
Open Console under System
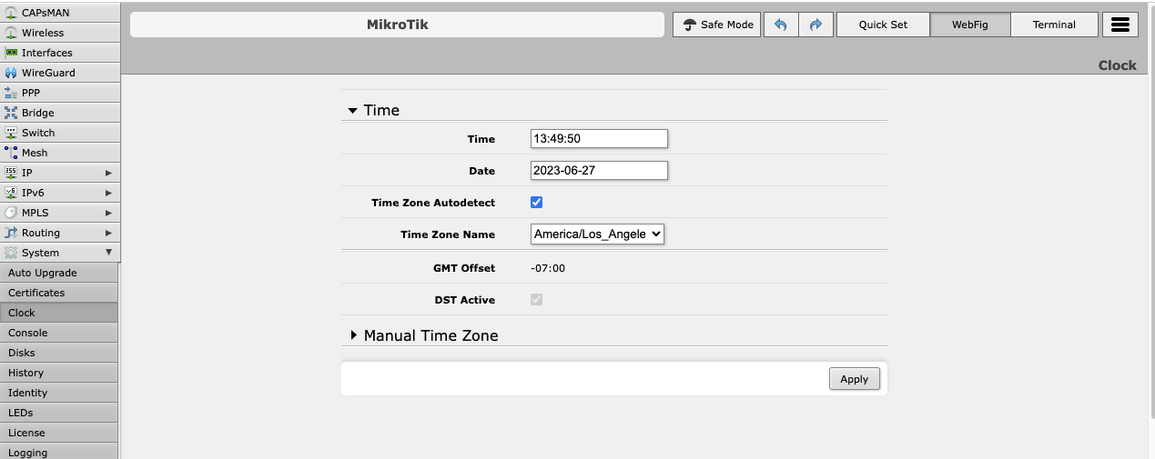pyautogui.click(x=59, y=333)
